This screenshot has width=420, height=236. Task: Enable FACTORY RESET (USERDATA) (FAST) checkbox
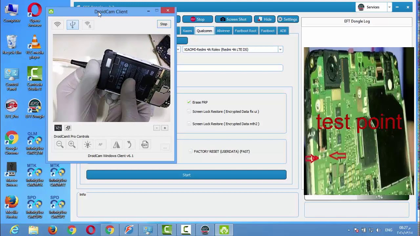(x=191, y=151)
